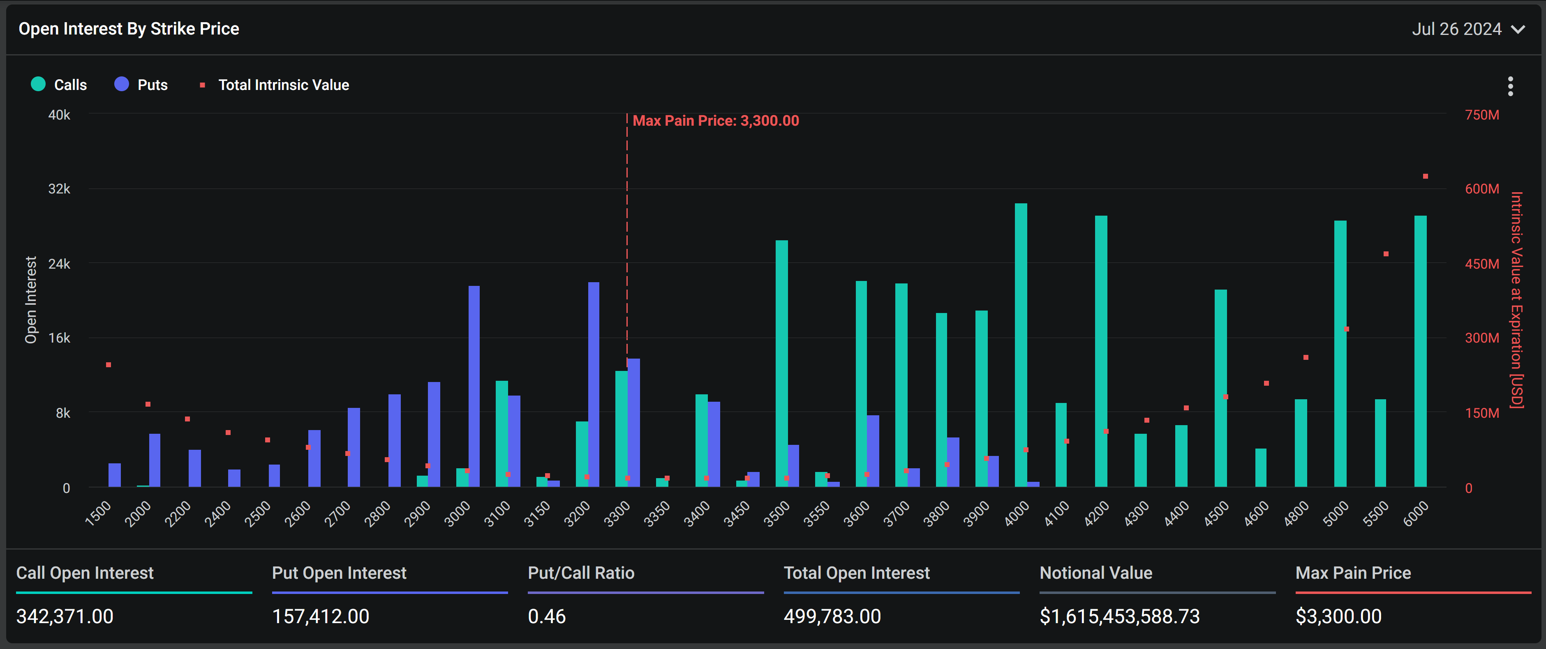Click the chevron next to Jul 26 2024
1546x649 pixels.
click(1518, 30)
